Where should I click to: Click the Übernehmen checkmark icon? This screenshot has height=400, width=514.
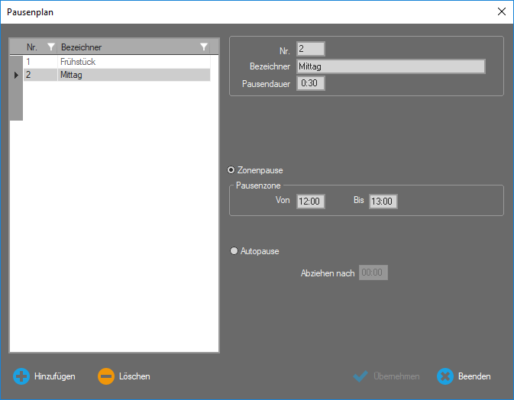pos(360,376)
